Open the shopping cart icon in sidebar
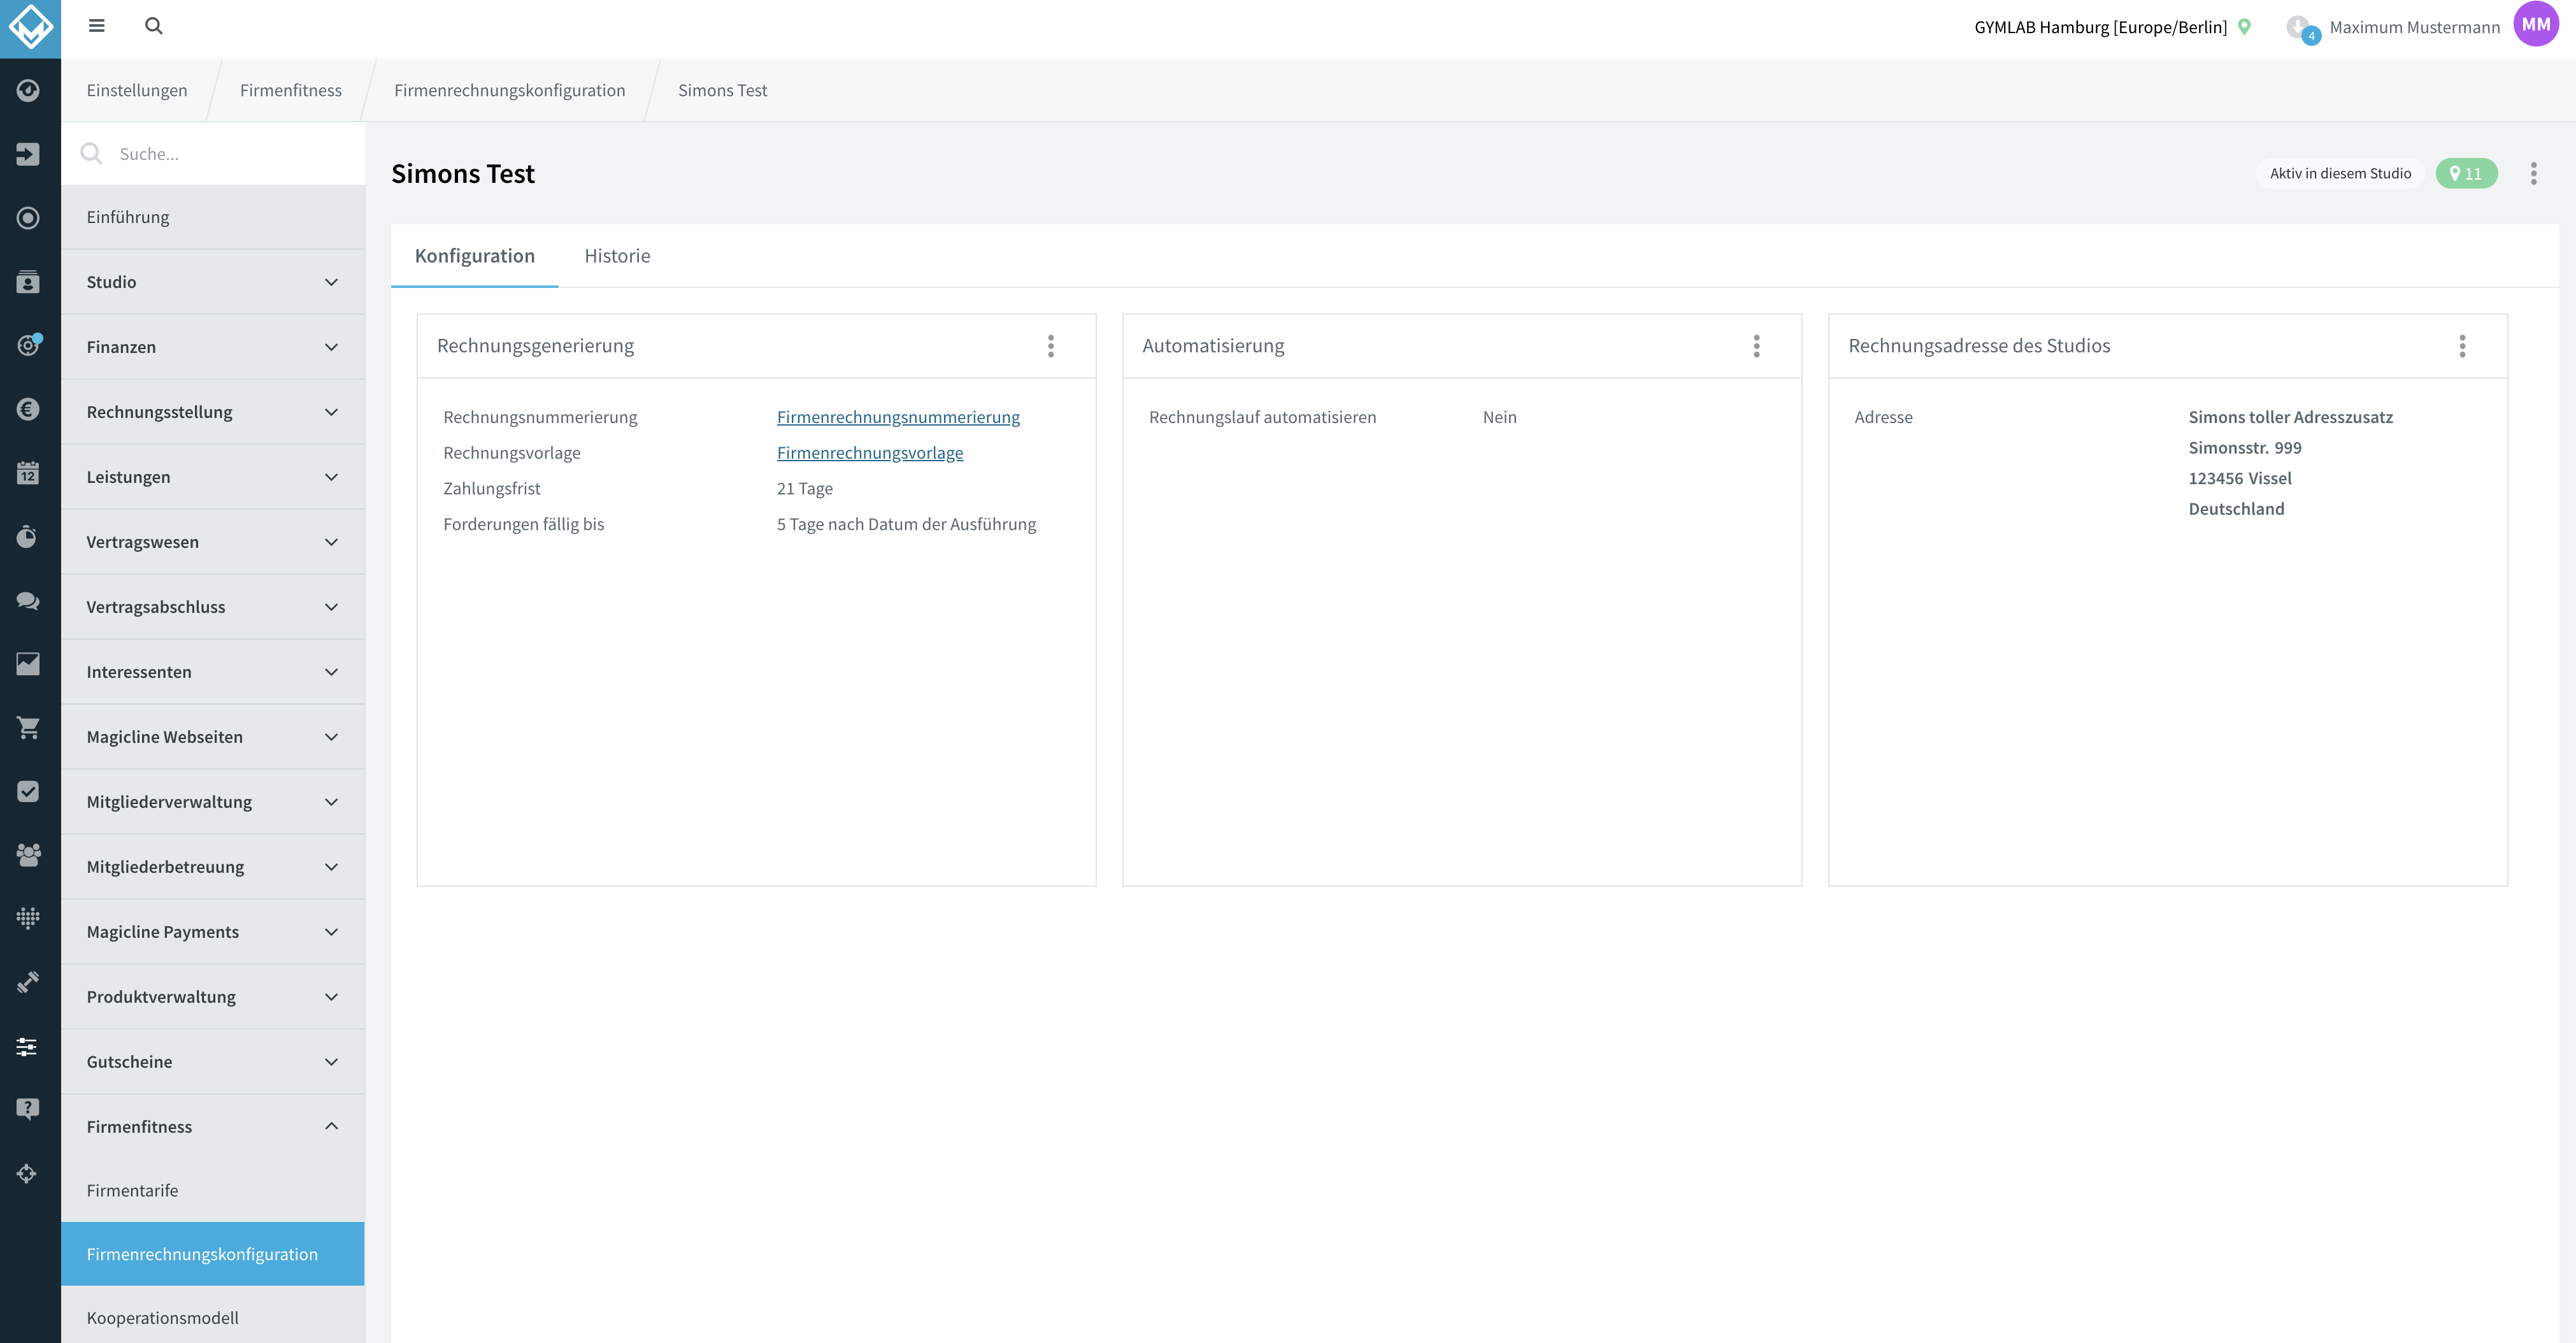This screenshot has width=2576, height=1343. point(28,728)
